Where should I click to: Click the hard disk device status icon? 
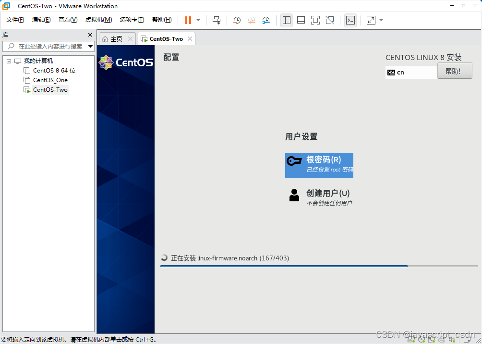tap(410, 339)
